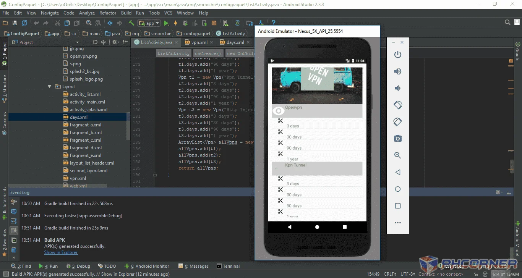Open the VCS menu
The width and height of the screenshot is (522, 278).
(x=168, y=13)
